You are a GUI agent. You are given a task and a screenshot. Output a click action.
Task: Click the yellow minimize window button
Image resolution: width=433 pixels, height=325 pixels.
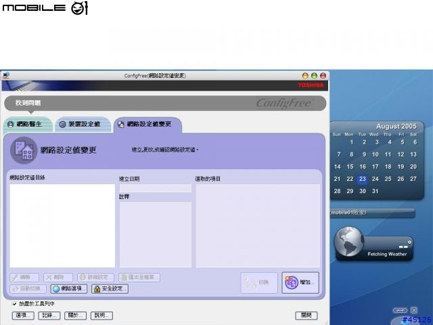(305, 76)
